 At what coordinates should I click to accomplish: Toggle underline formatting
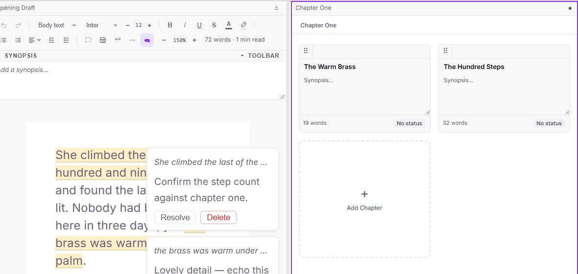point(199,25)
